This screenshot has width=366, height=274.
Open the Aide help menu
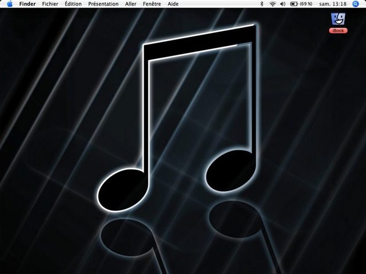(x=173, y=4)
